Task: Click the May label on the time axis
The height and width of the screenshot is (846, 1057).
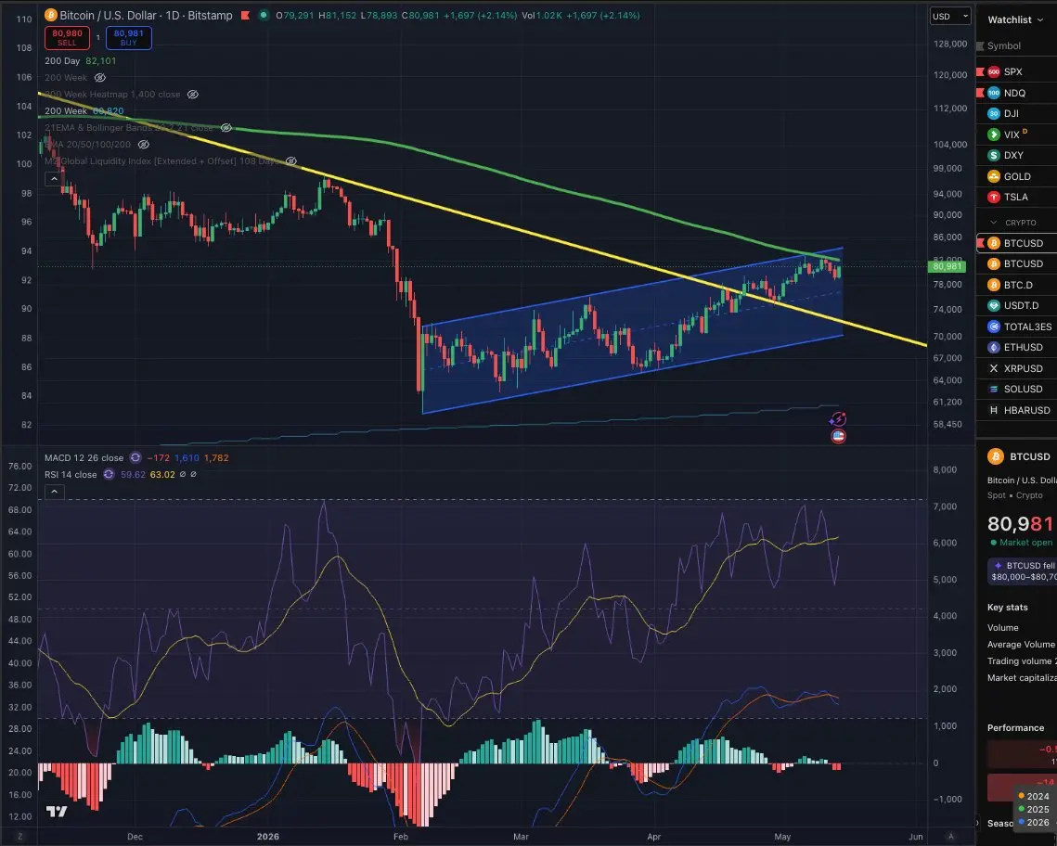Action: tap(782, 837)
